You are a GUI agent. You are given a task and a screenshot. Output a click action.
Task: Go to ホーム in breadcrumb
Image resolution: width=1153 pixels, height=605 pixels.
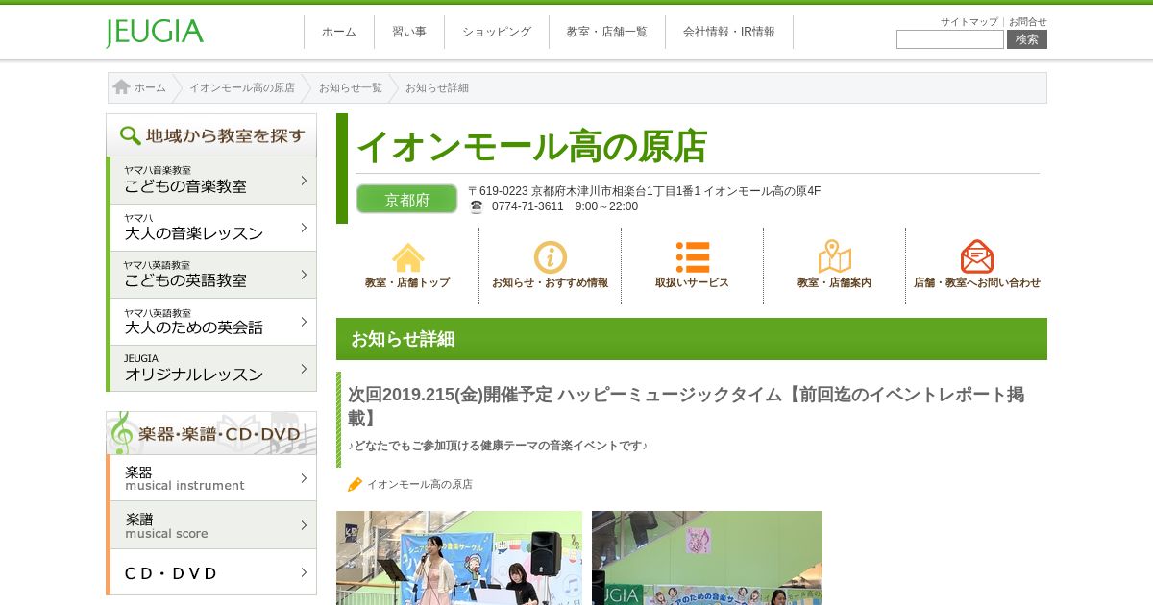(150, 87)
